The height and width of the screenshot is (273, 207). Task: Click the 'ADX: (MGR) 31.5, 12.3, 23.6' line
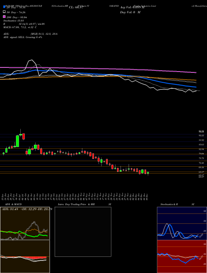pyautogui.click(x=31, y=34)
